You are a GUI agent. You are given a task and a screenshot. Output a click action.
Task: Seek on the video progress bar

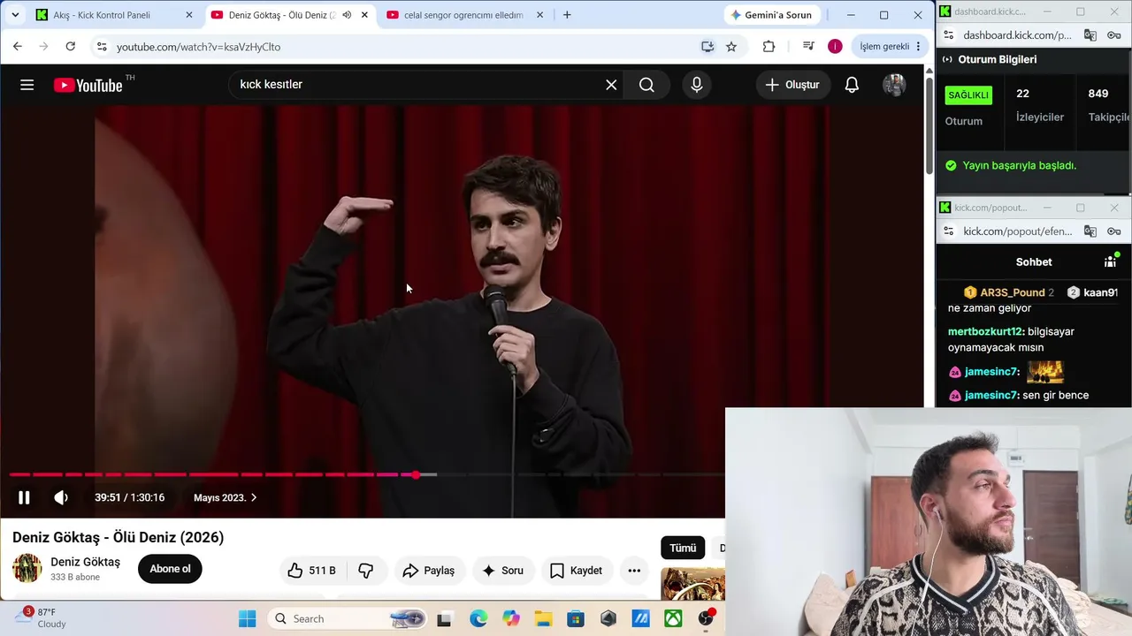pos(366,475)
